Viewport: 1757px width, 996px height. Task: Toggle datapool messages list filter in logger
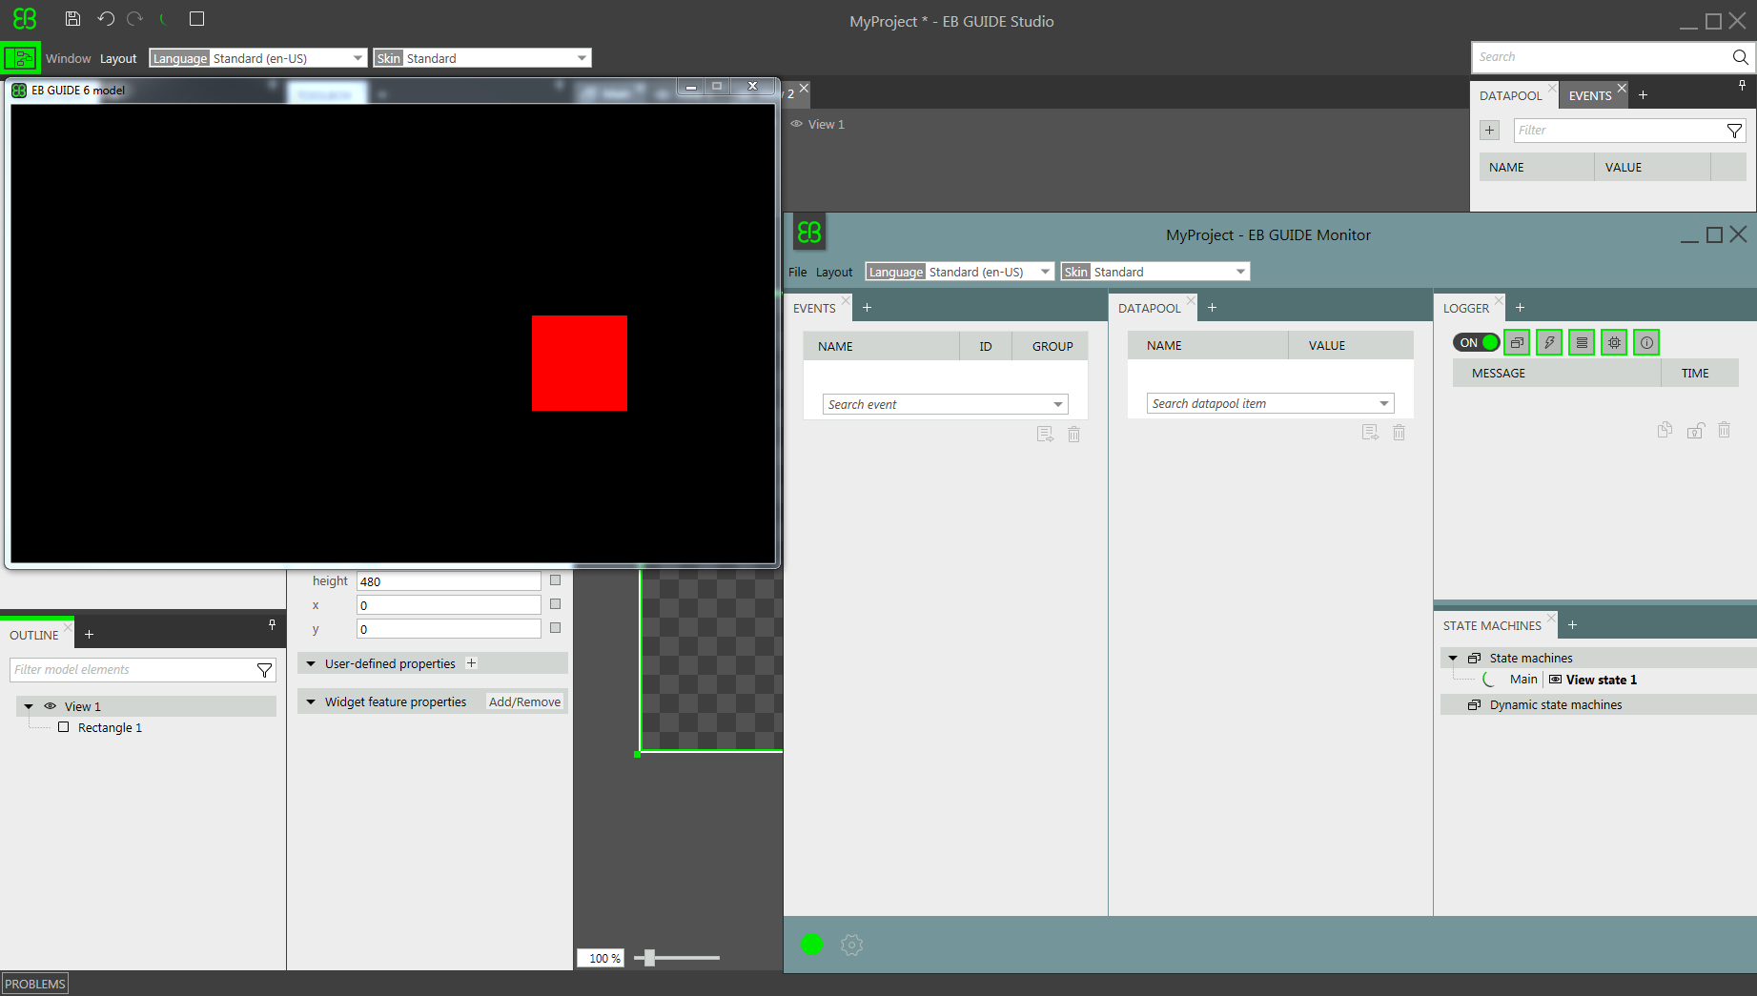(1582, 342)
